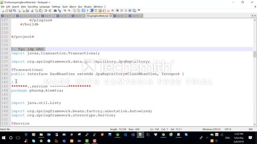
Task: Open the Settings menu
Action: tap(56, 7)
